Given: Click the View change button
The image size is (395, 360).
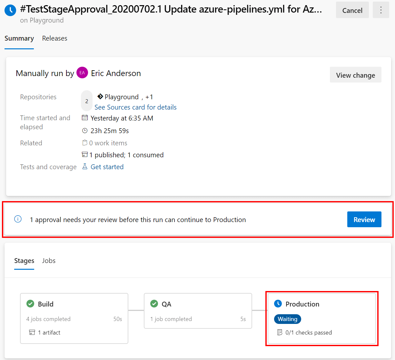Looking at the screenshot, I should [355, 75].
